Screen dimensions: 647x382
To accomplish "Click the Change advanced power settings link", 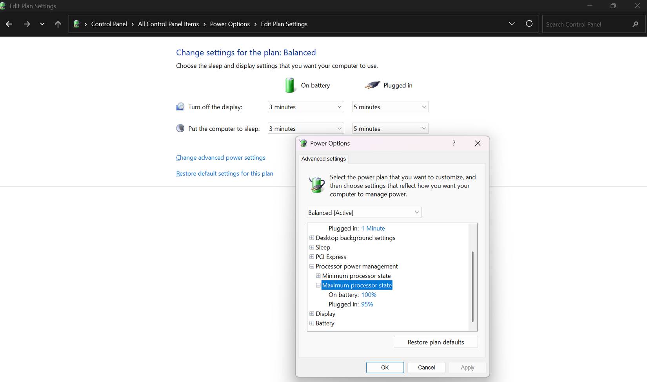I will (220, 157).
